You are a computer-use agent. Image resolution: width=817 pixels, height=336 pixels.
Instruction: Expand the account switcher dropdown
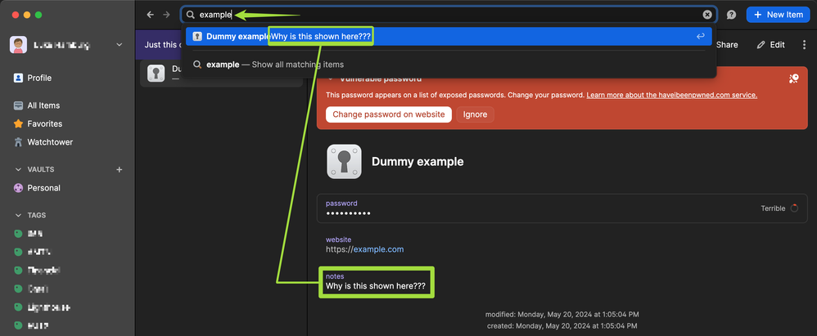pyautogui.click(x=120, y=45)
